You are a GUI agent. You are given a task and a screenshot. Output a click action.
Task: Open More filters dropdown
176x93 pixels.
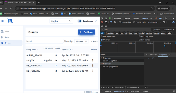[x=169, y=30]
